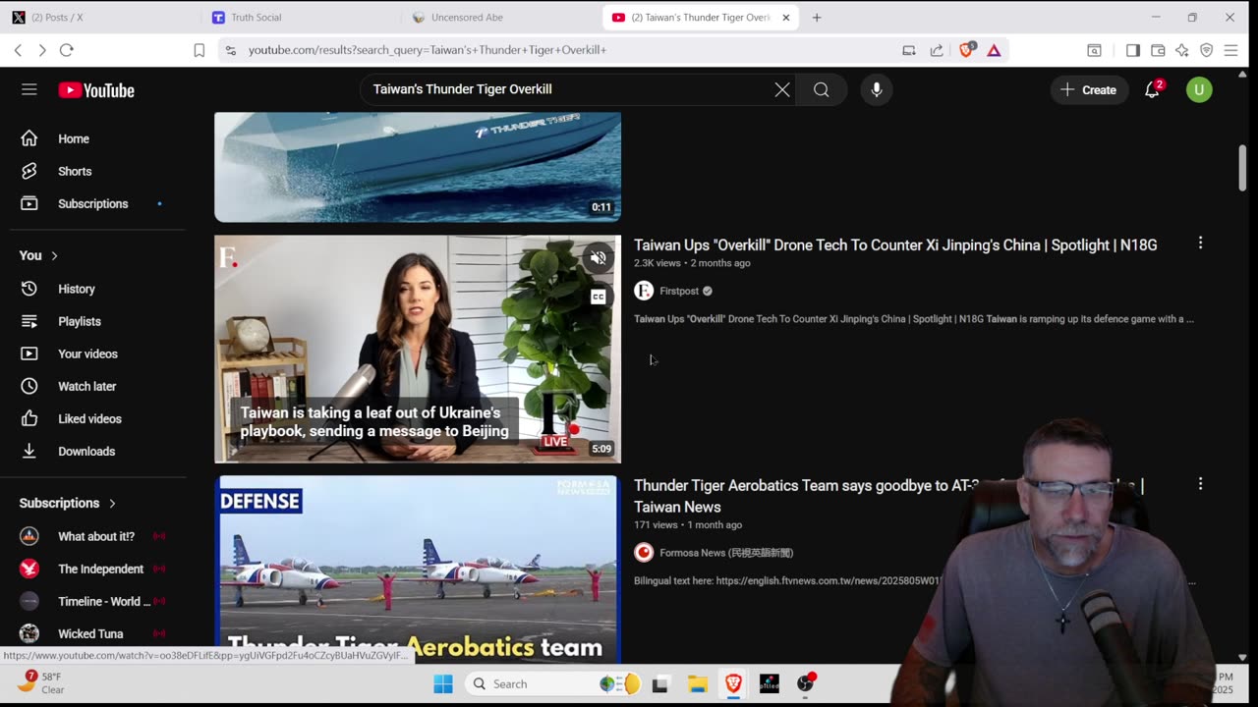
Task: Open the Brave Shields lion icon
Action: [967, 50]
